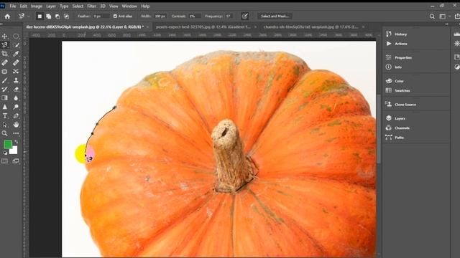The image size is (460, 258).
Task: Open the Magnetic Lasso tool preset picker
Action: (24, 16)
